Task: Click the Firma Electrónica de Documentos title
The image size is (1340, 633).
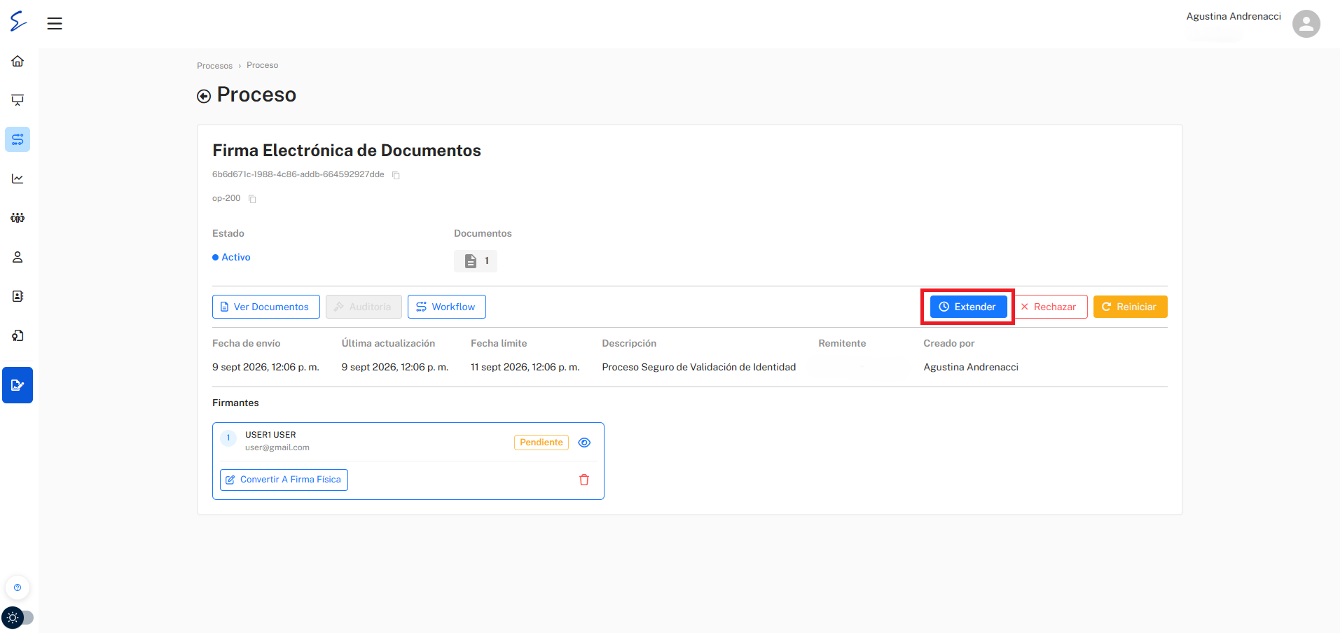Action: [347, 151]
